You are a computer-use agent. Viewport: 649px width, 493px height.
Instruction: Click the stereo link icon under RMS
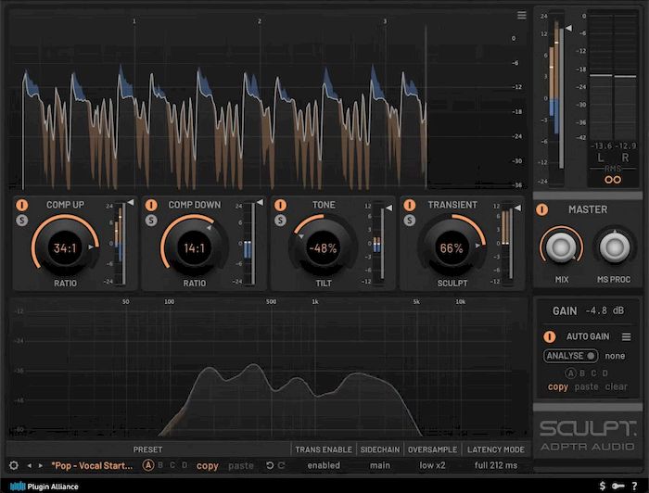[x=613, y=180]
